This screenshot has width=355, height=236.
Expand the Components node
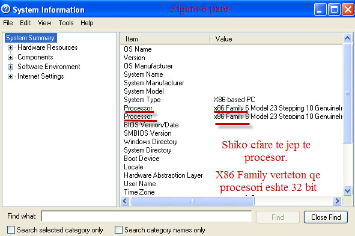click(10, 57)
